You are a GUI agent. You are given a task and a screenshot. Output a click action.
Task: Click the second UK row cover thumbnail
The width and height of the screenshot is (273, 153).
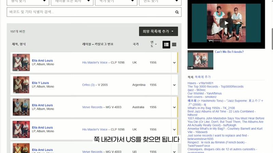pyautogui.click(x=21, y=130)
